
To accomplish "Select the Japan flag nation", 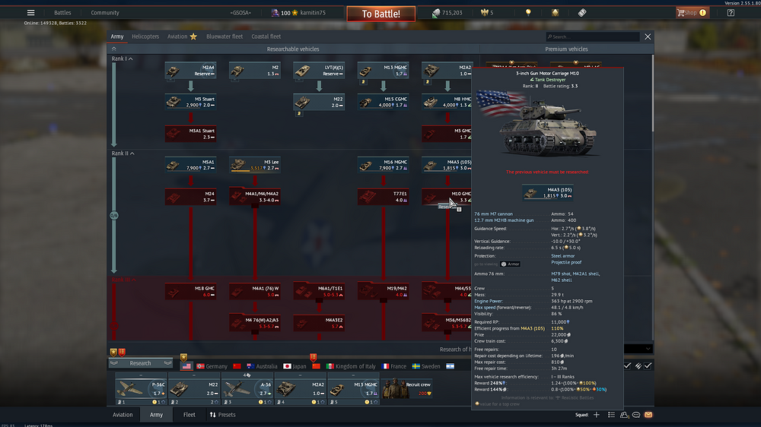I will (288, 366).
